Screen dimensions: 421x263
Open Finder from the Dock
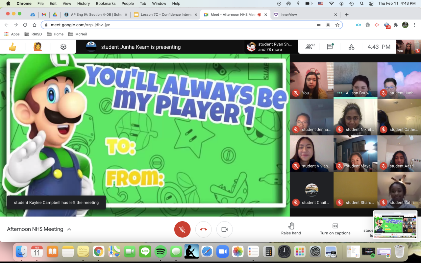(x=22, y=252)
